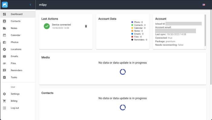The image size is (212, 120).
Task: Click the Log out arrow icon
Action: point(5,108)
